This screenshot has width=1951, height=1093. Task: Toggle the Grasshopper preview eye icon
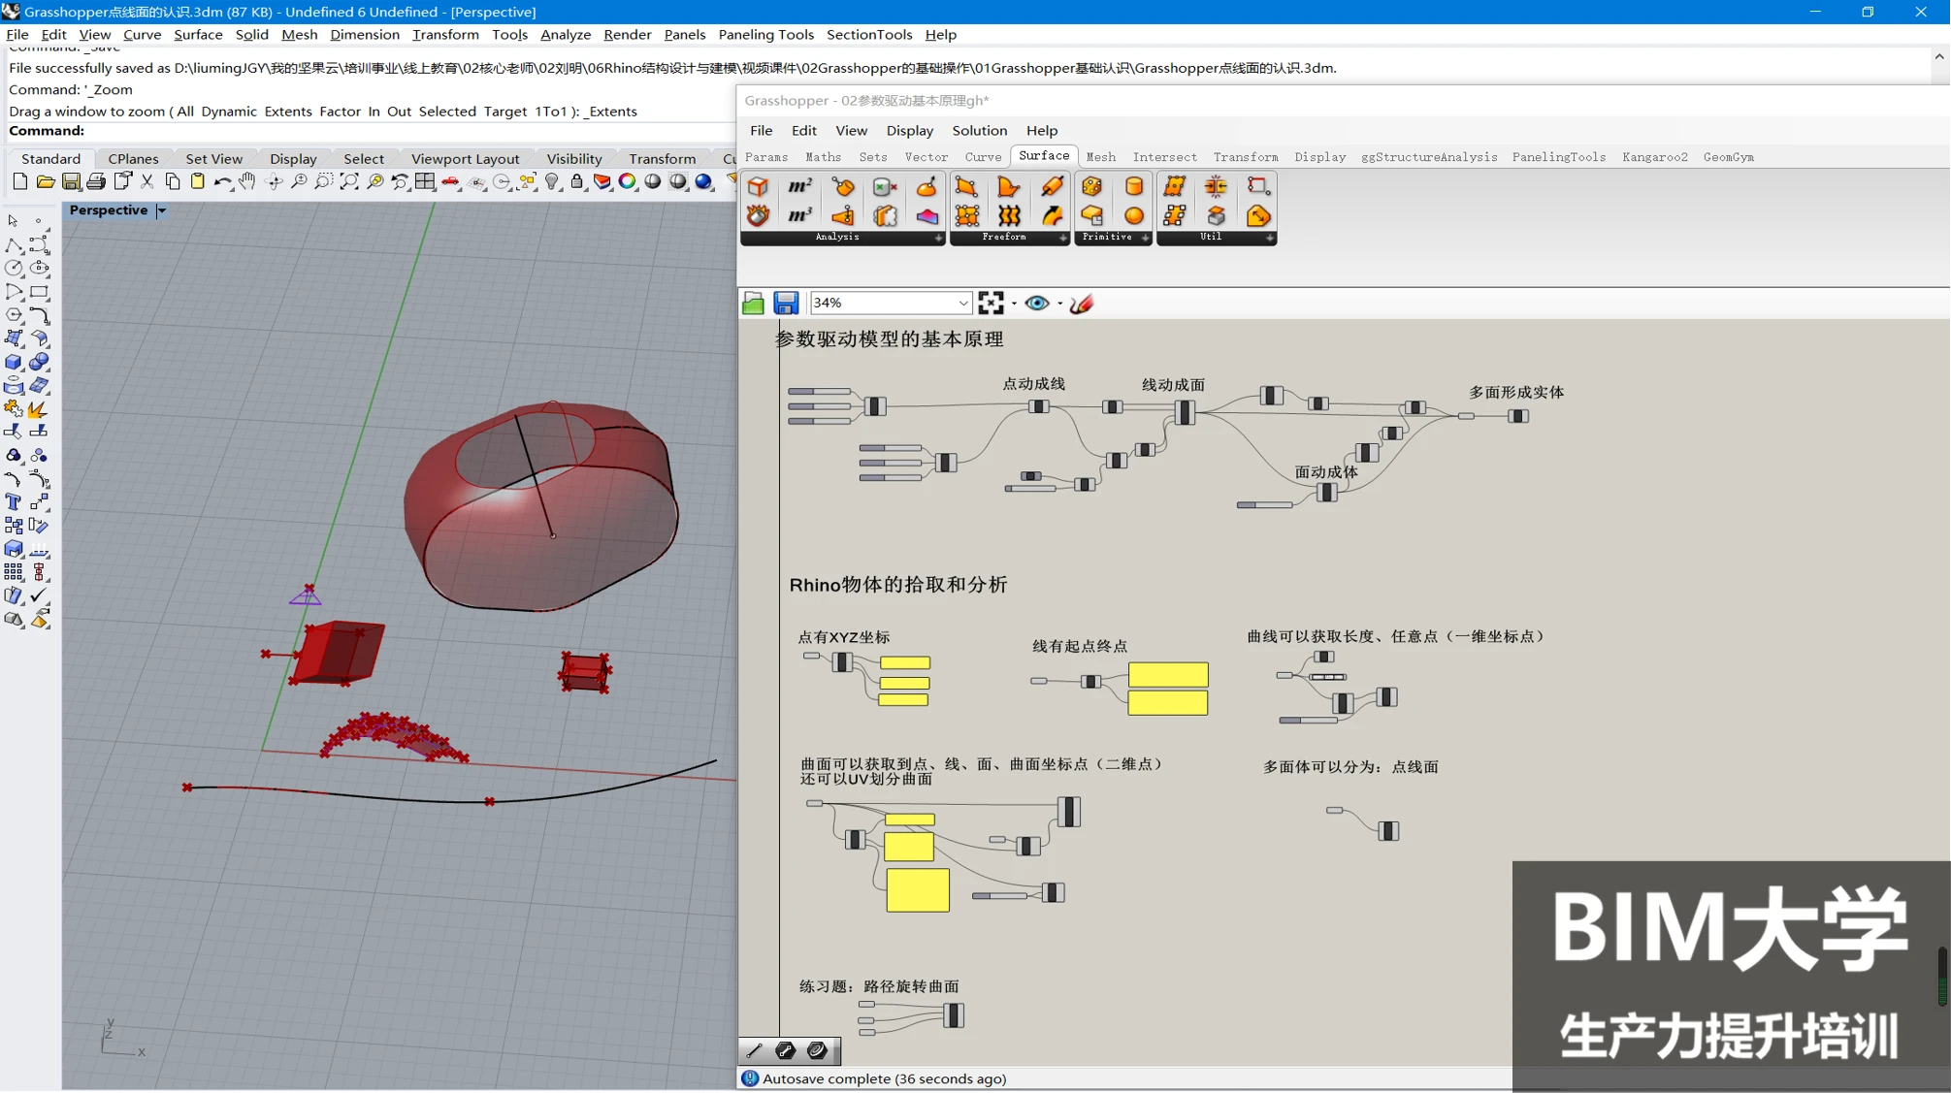coord(1036,303)
